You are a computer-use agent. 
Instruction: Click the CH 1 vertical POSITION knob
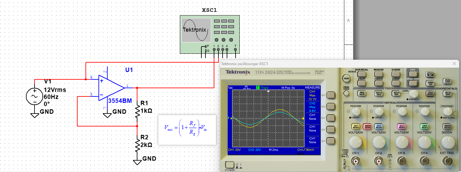pyautogui.click(x=356, y=111)
